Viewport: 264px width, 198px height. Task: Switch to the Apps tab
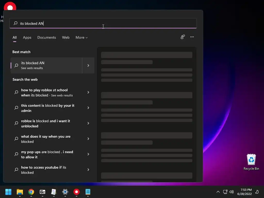27,37
